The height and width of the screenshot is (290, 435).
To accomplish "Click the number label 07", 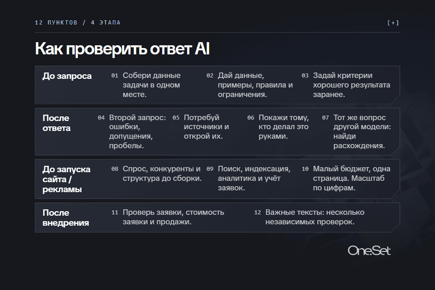I will click(325, 118).
